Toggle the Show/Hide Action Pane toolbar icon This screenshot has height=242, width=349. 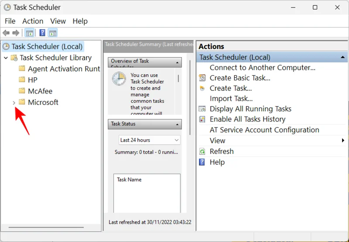[x=53, y=33]
